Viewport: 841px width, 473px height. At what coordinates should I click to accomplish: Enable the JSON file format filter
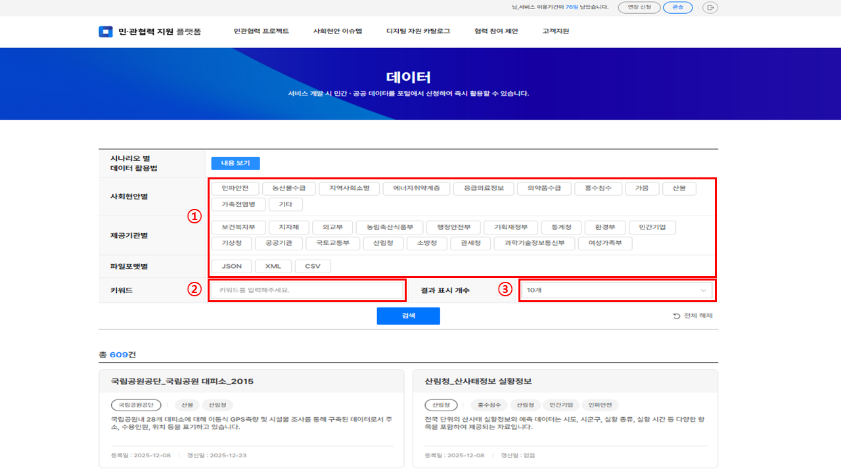(x=231, y=266)
